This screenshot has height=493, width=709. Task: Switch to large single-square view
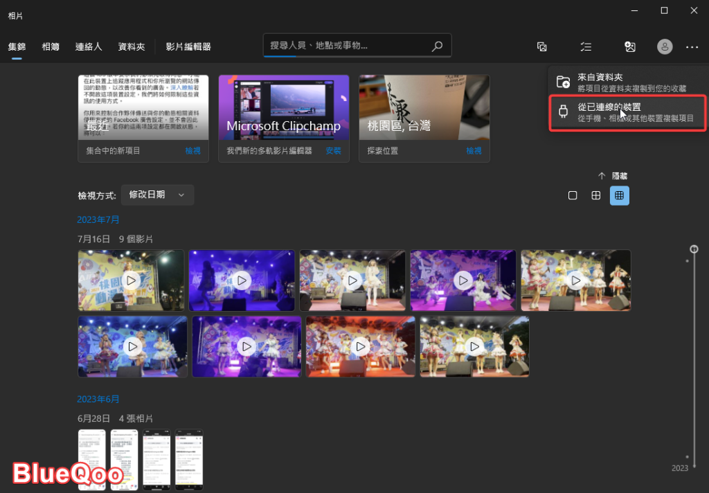(573, 195)
